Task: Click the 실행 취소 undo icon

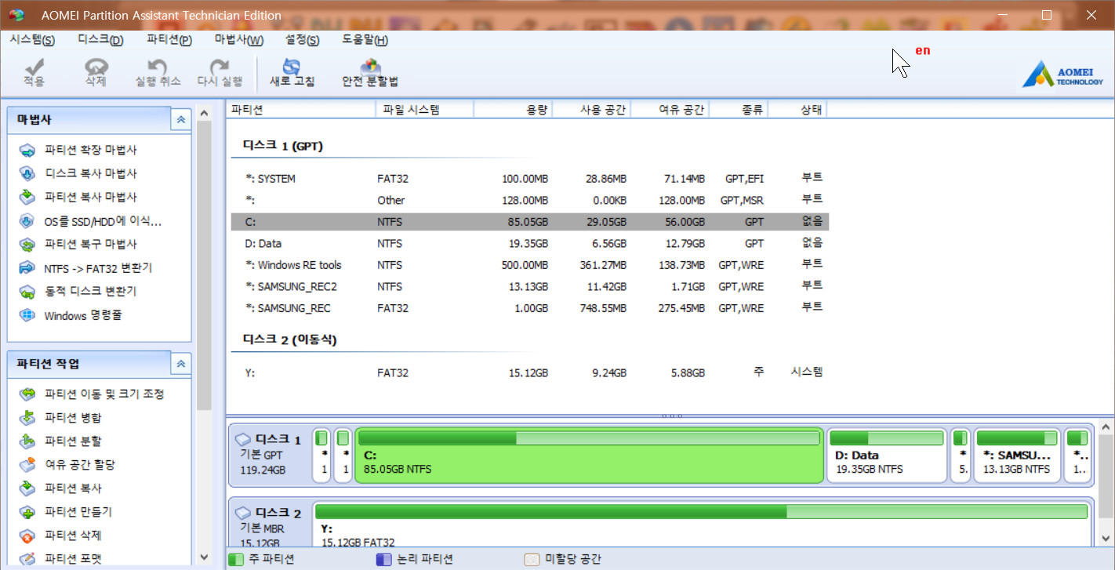Action: [x=158, y=73]
